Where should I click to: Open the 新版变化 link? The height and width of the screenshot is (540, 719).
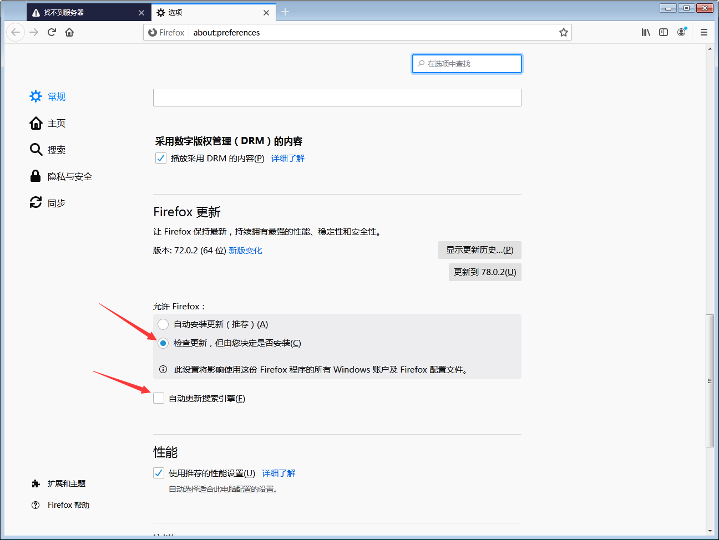pyautogui.click(x=246, y=251)
